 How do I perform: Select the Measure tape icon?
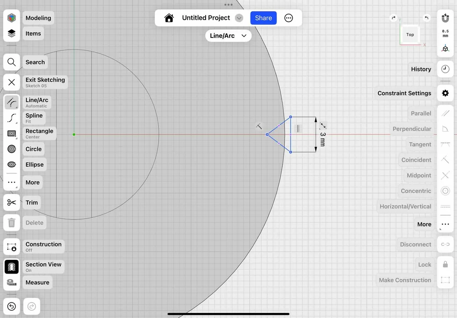[x=12, y=282]
